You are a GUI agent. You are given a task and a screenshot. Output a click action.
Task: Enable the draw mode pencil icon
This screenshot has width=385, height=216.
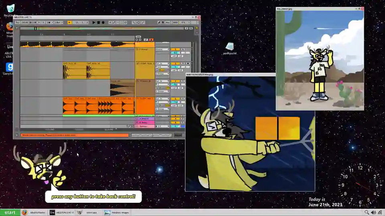point(159,22)
